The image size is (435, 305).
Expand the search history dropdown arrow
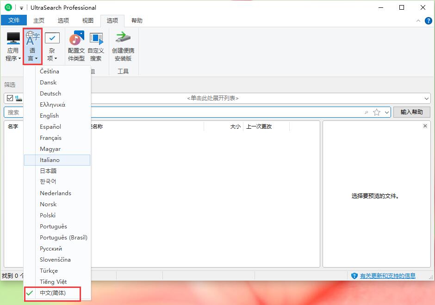[387, 112]
